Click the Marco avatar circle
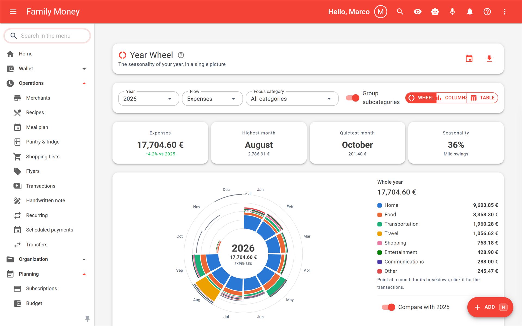The width and height of the screenshot is (522, 326). pos(381,12)
